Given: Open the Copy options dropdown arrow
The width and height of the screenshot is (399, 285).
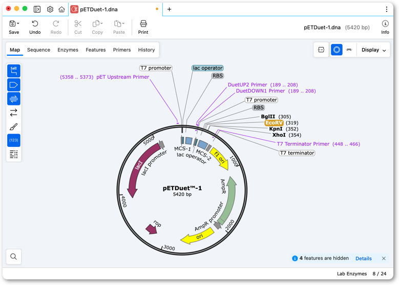Looking at the screenshot, I should coord(101,24).
